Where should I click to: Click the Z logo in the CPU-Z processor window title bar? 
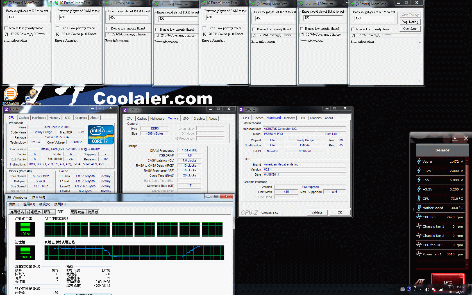pyautogui.click(x=6, y=109)
